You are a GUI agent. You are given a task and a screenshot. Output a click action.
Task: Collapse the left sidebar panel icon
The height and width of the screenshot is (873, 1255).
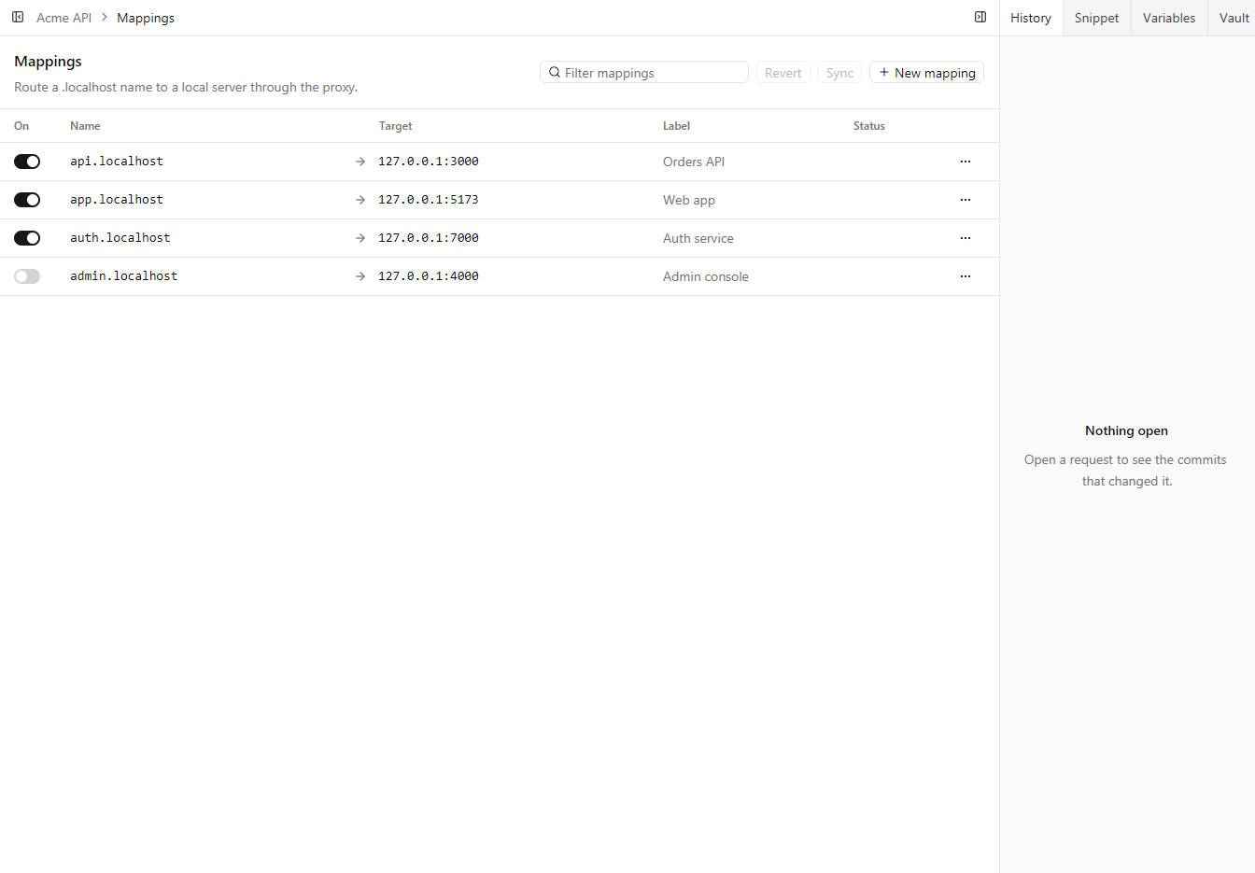coord(18,17)
